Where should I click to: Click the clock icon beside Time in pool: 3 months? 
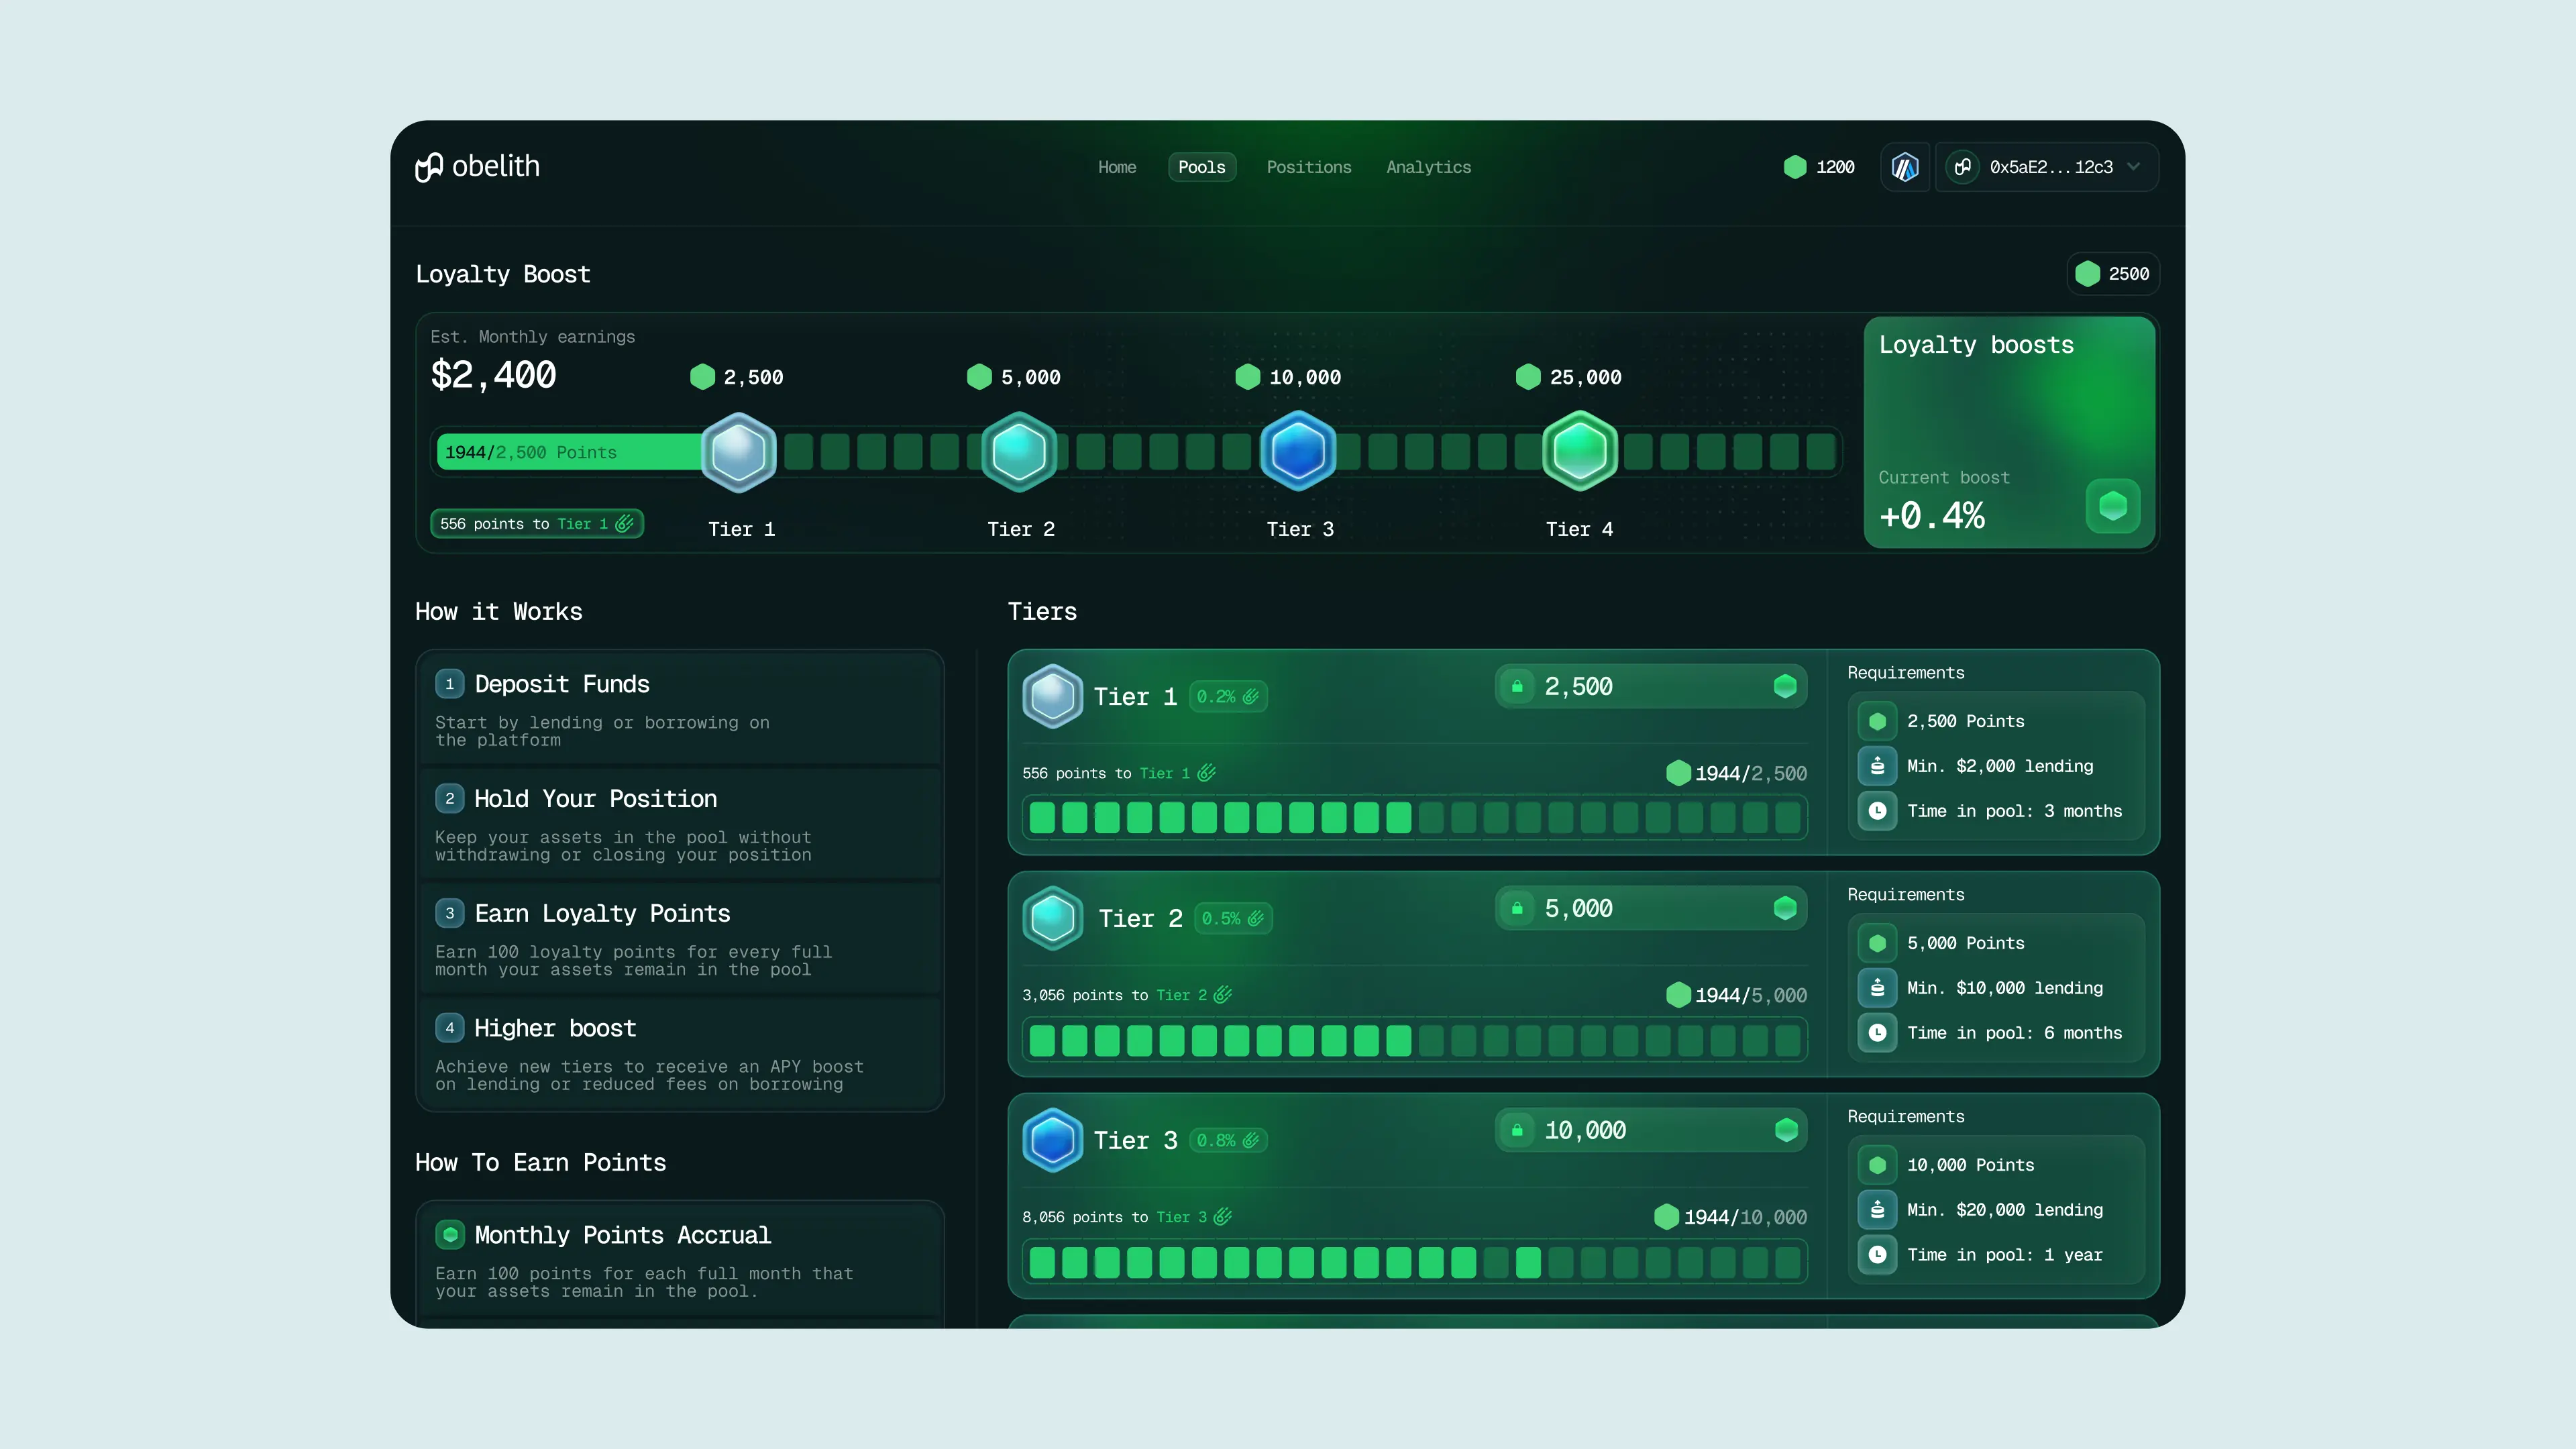tap(1877, 811)
